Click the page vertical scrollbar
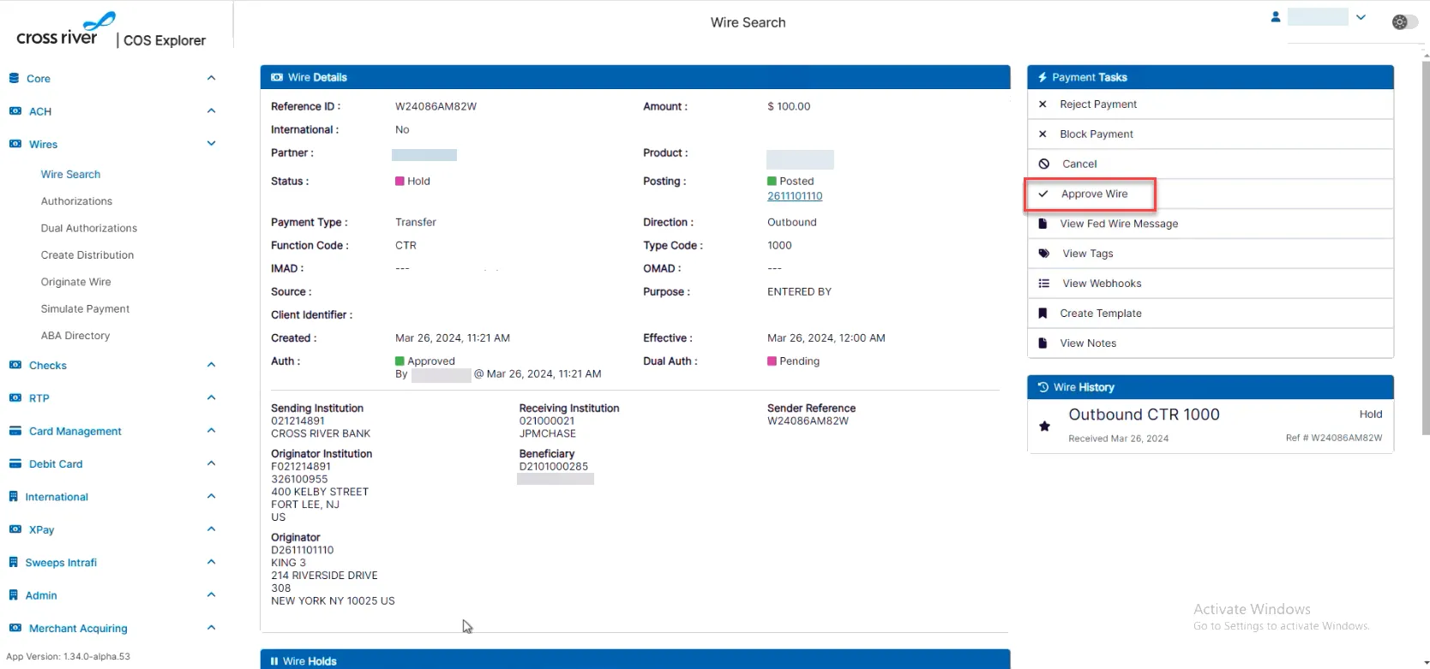Screen dimensions: 1430x669 1425,248
